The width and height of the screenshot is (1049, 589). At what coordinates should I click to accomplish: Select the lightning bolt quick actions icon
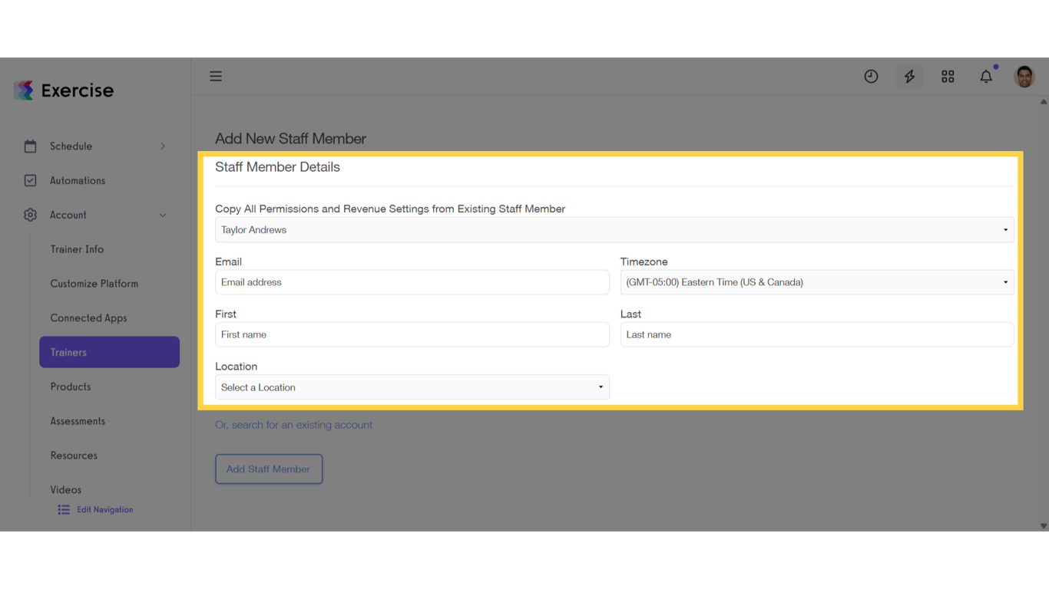(909, 76)
